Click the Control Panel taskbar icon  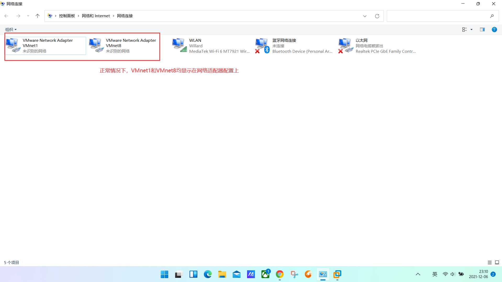click(323, 274)
